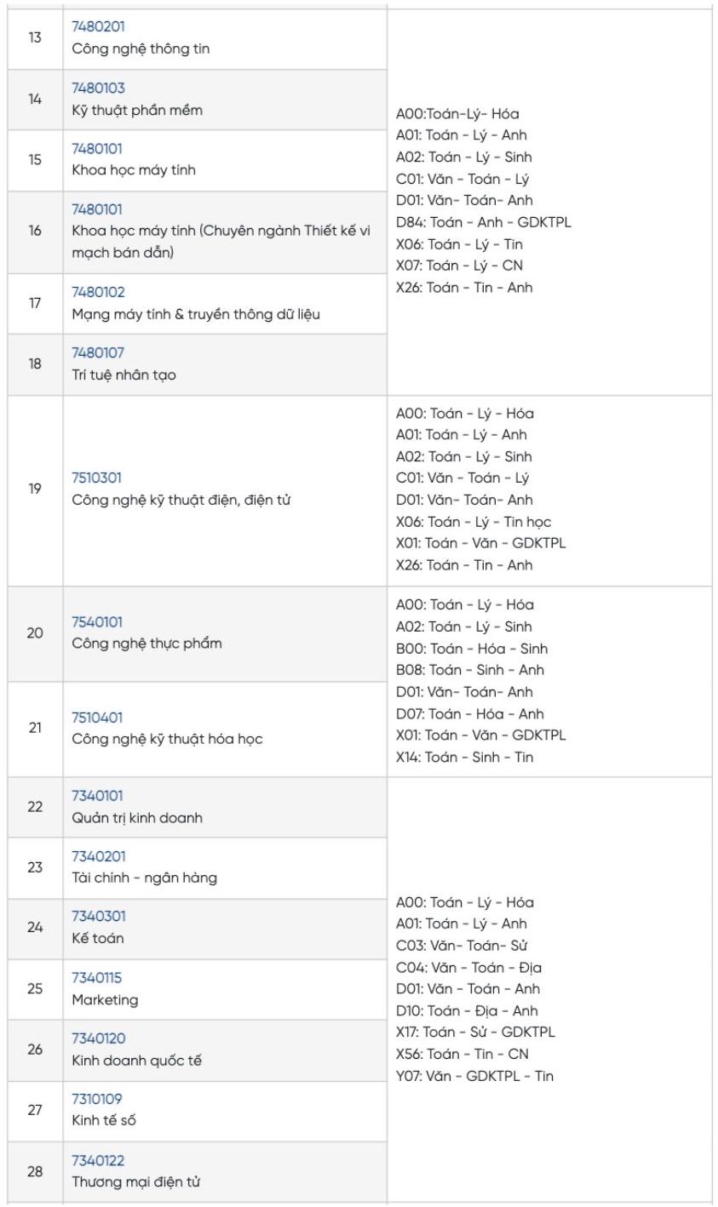Open code 7340201 Tài chính - ngân hàng

tap(98, 856)
